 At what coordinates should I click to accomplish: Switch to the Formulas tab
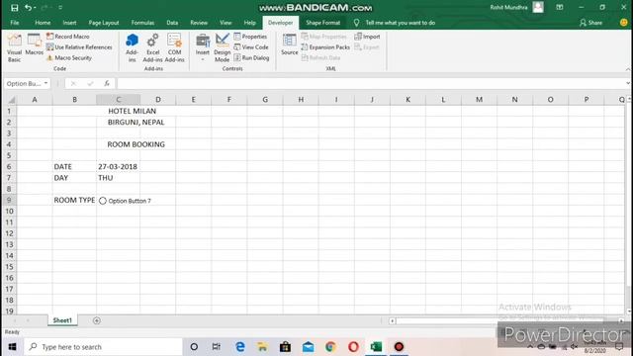(x=142, y=23)
